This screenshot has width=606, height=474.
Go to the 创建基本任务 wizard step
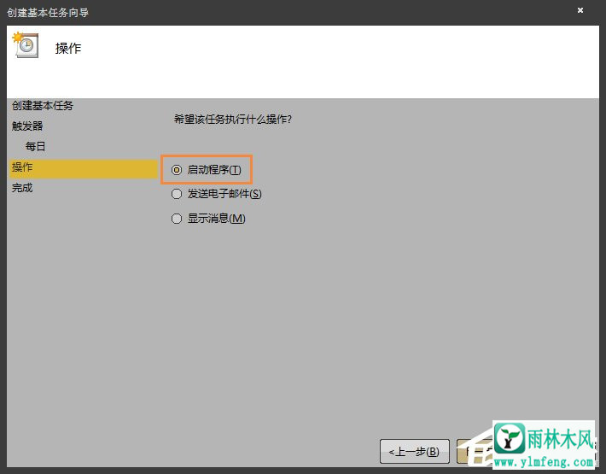tap(42, 106)
